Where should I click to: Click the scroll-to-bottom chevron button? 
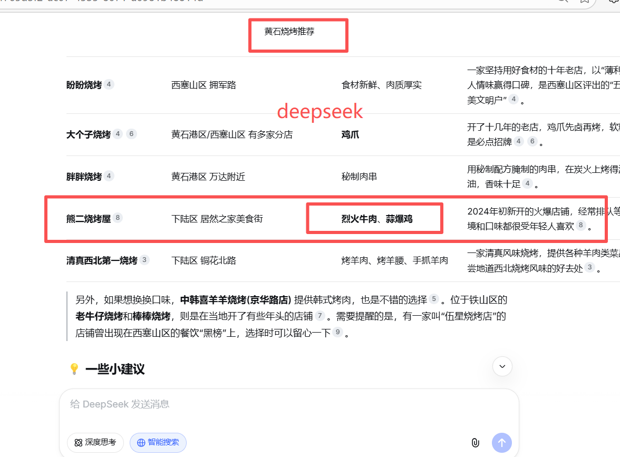[502, 366]
